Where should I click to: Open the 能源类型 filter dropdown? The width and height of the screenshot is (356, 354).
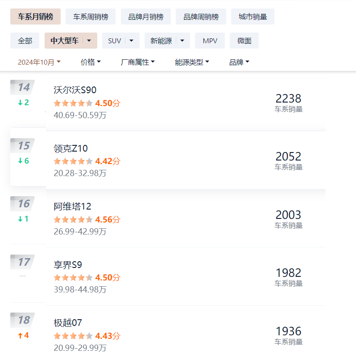click(192, 62)
